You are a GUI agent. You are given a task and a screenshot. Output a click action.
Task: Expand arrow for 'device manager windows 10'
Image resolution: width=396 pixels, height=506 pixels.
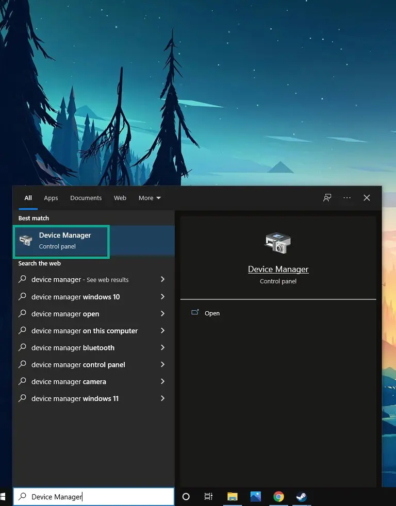click(x=163, y=297)
